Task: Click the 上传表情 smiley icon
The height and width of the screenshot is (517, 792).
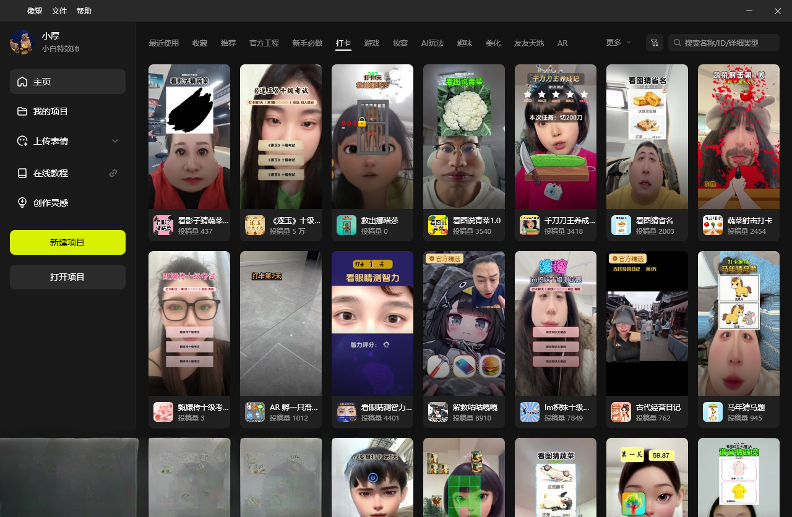Action: [x=22, y=141]
